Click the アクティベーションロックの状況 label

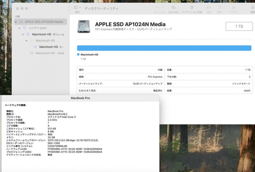point(24,155)
